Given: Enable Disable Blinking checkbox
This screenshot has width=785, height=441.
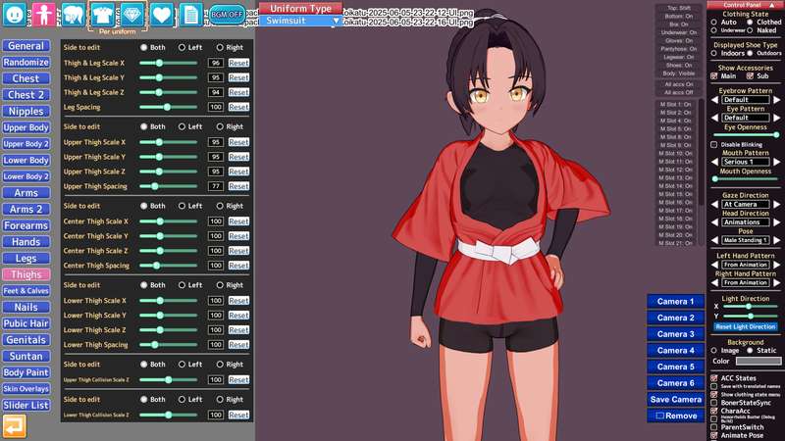Looking at the screenshot, I should 714,144.
